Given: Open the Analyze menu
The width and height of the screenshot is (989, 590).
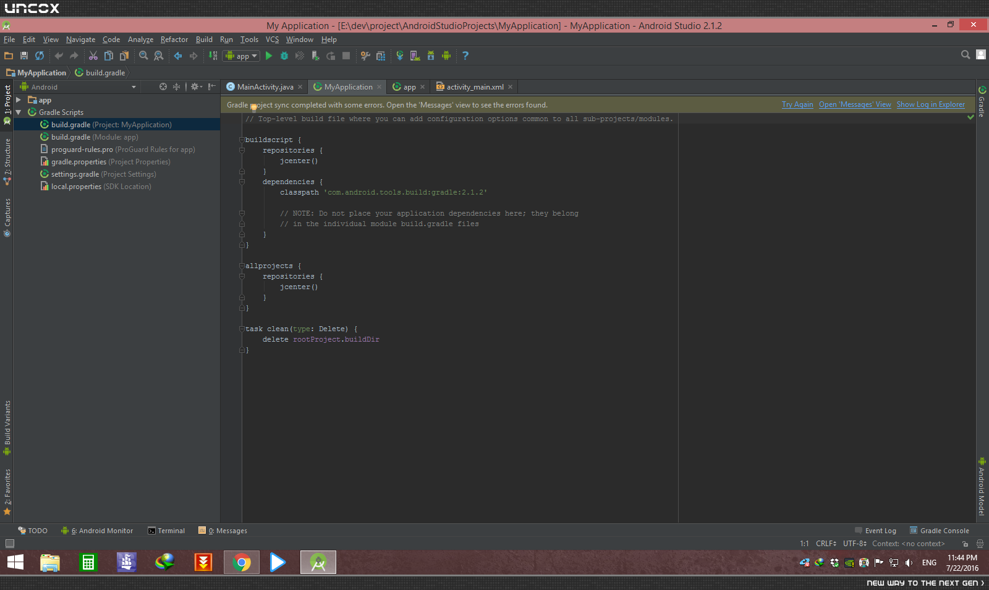Looking at the screenshot, I should click(140, 40).
